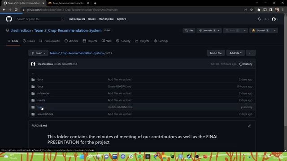
Task: Open the repository Issues tab
Action: [29, 41]
